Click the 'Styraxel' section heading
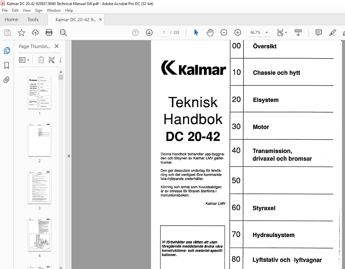This screenshot has width=345, height=269. tap(264, 208)
